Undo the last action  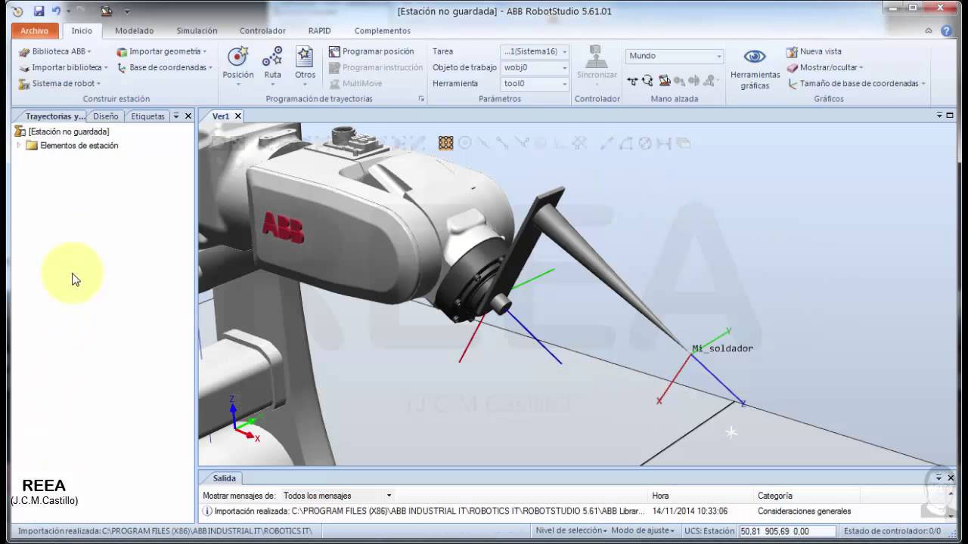55,11
